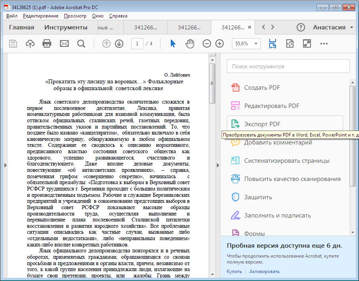The image size is (359, 281).
Task: Toggle fit to width scrolling mode
Action: coord(272,44)
